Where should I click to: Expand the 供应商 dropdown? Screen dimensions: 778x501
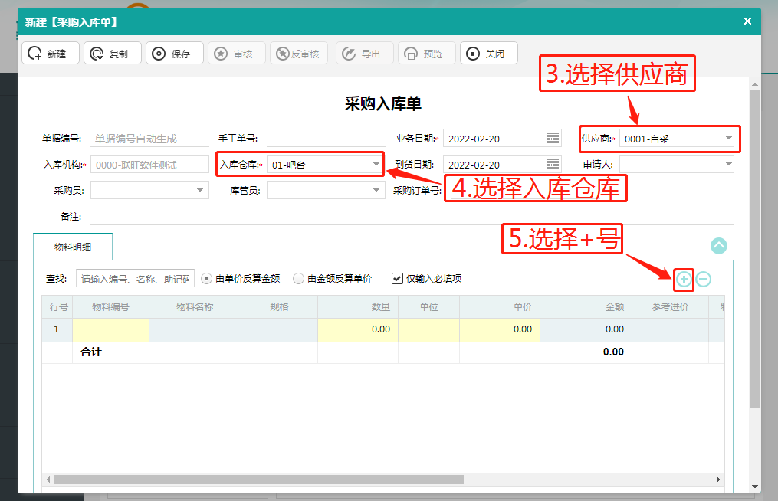(x=728, y=139)
